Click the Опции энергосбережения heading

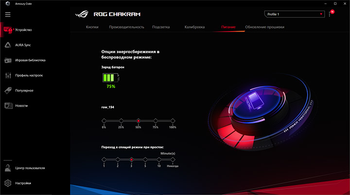point(130,54)
